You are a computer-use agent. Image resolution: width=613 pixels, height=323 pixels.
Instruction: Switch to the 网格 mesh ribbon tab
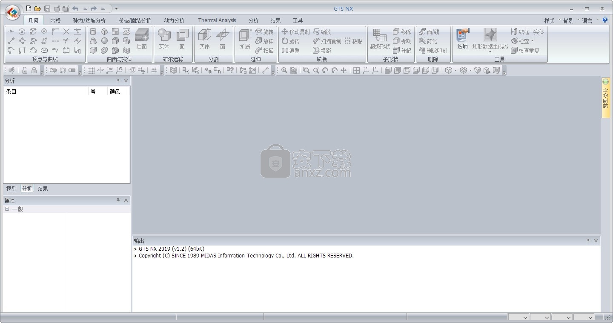coord(55,20)
